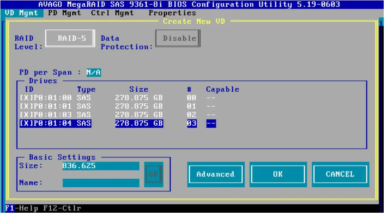Switch to the PD Mgmt tab
Image resolution: width=385 pixels, height=214 pixels.
click(64, 13)
